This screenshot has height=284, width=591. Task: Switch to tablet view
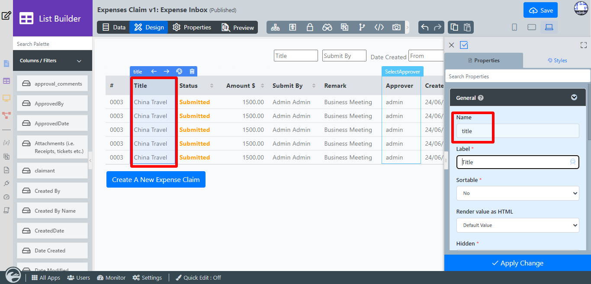[x=532, y=27]
